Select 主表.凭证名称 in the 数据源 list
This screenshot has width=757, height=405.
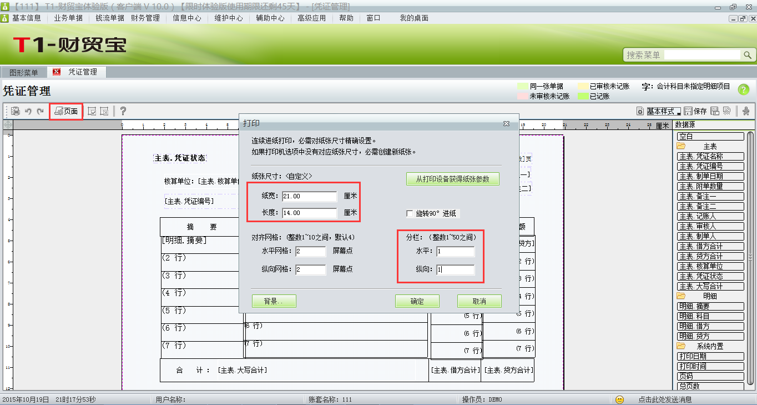(710, 156)
